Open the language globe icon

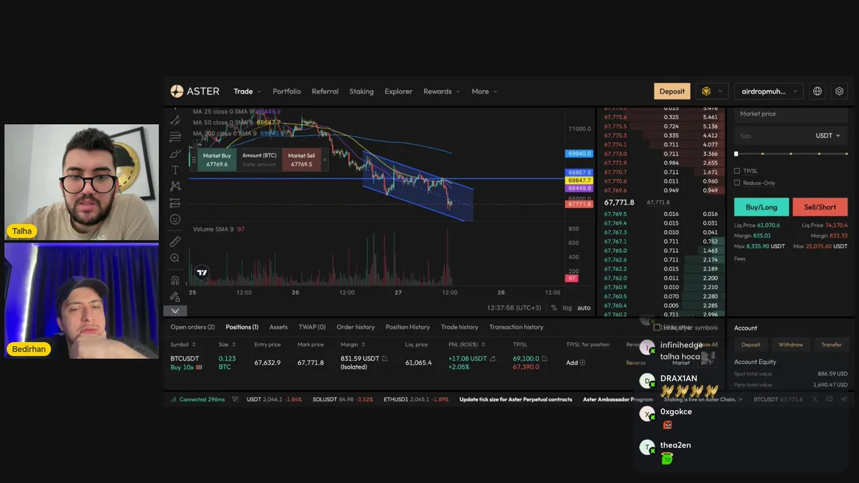817,91
